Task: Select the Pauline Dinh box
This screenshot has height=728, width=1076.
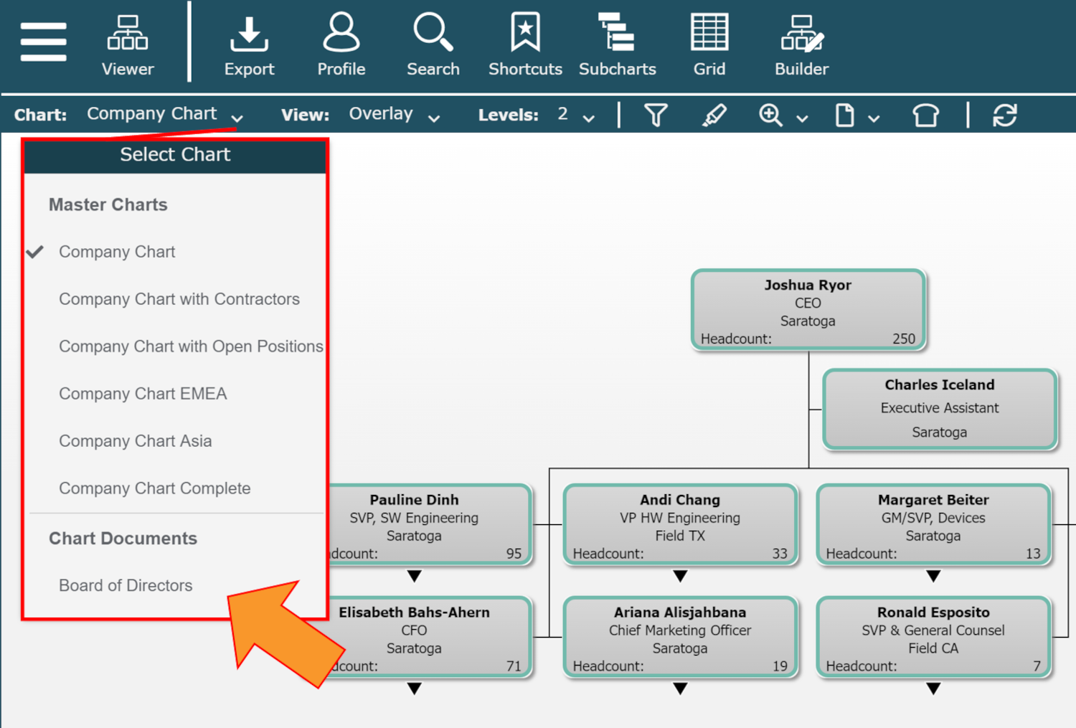Action: point(430,525)
